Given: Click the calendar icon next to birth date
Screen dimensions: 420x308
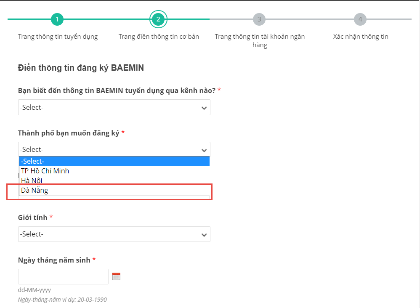Looking at the screenshot, I should click(x=116, y=276).
